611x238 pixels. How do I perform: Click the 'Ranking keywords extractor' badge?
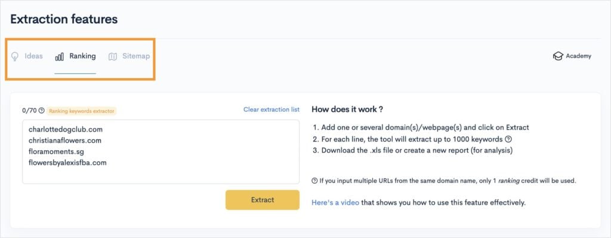pyautogui.click(x=82, y=111)
